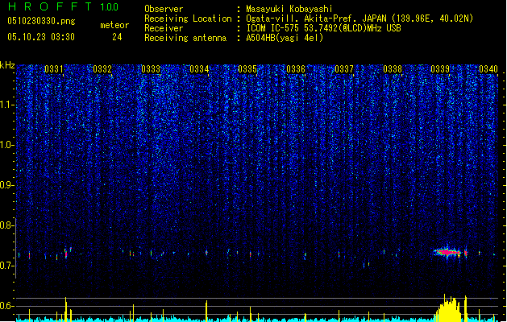Click the Receiving antenna field label
The image size is (507, 322).
[x=185, y=38]
